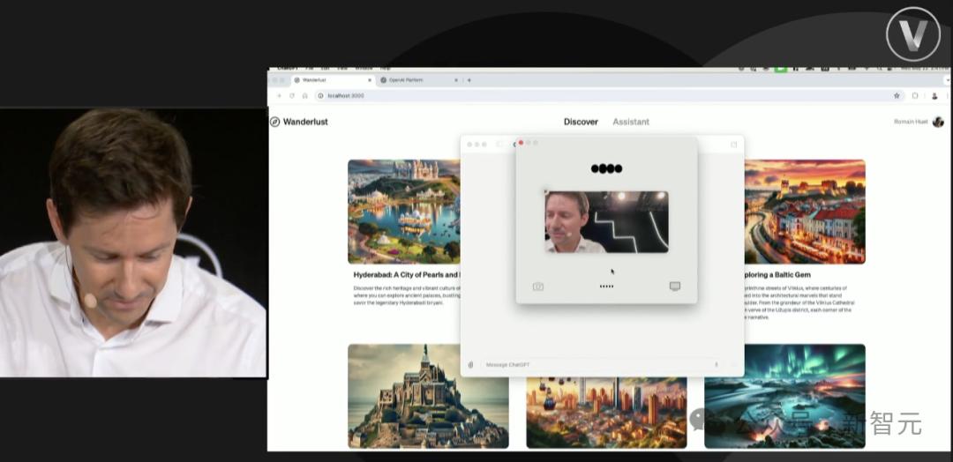Image resolution: width=953 pixels, height=462 pixels.
Task: Open Romain Huet profile avatar
Action: click(938, 122)
